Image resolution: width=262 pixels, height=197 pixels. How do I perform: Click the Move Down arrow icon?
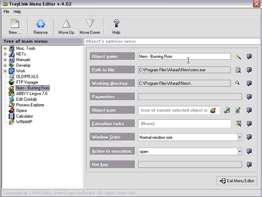coord(90,23)
